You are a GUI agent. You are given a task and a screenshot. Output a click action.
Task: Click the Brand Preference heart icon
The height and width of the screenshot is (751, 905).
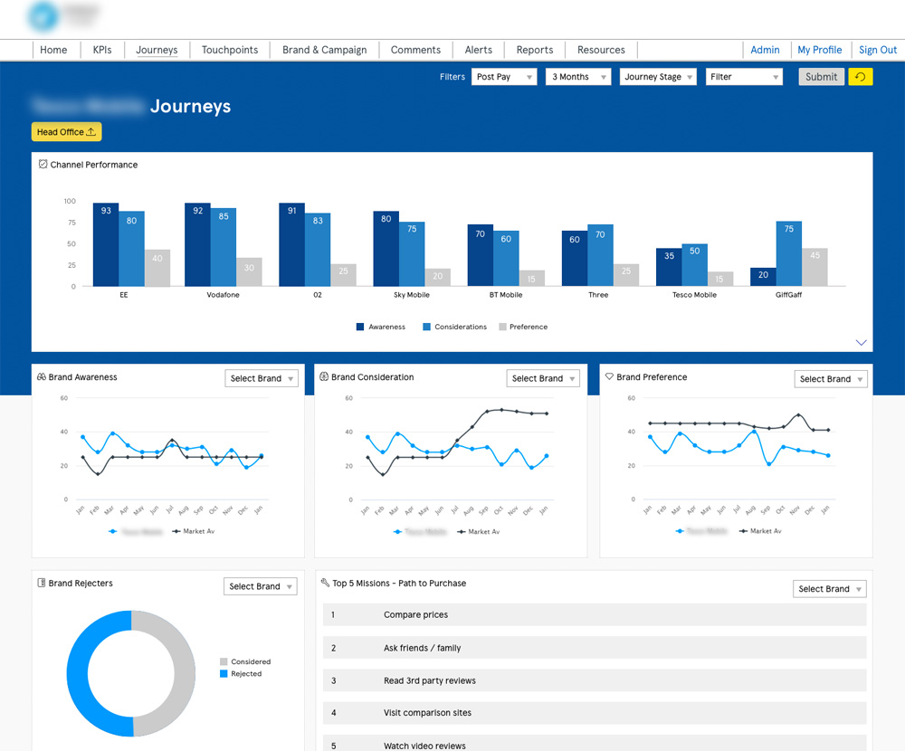(x=609, y=376)
